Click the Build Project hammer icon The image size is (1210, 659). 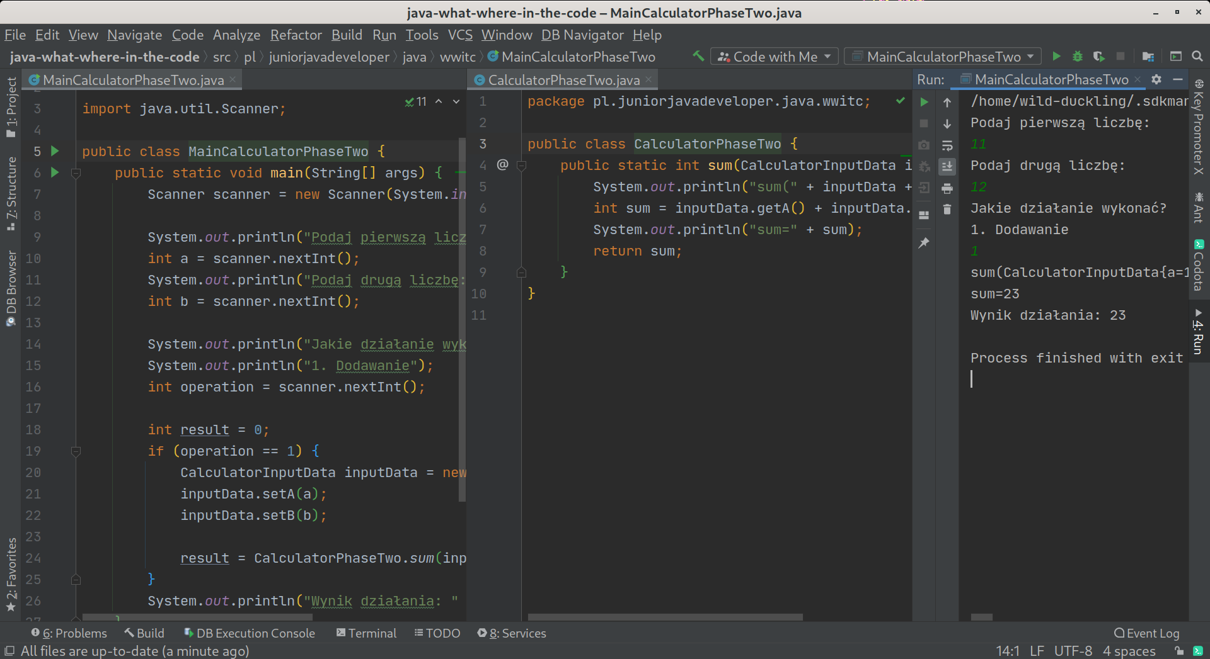[698, 56]
